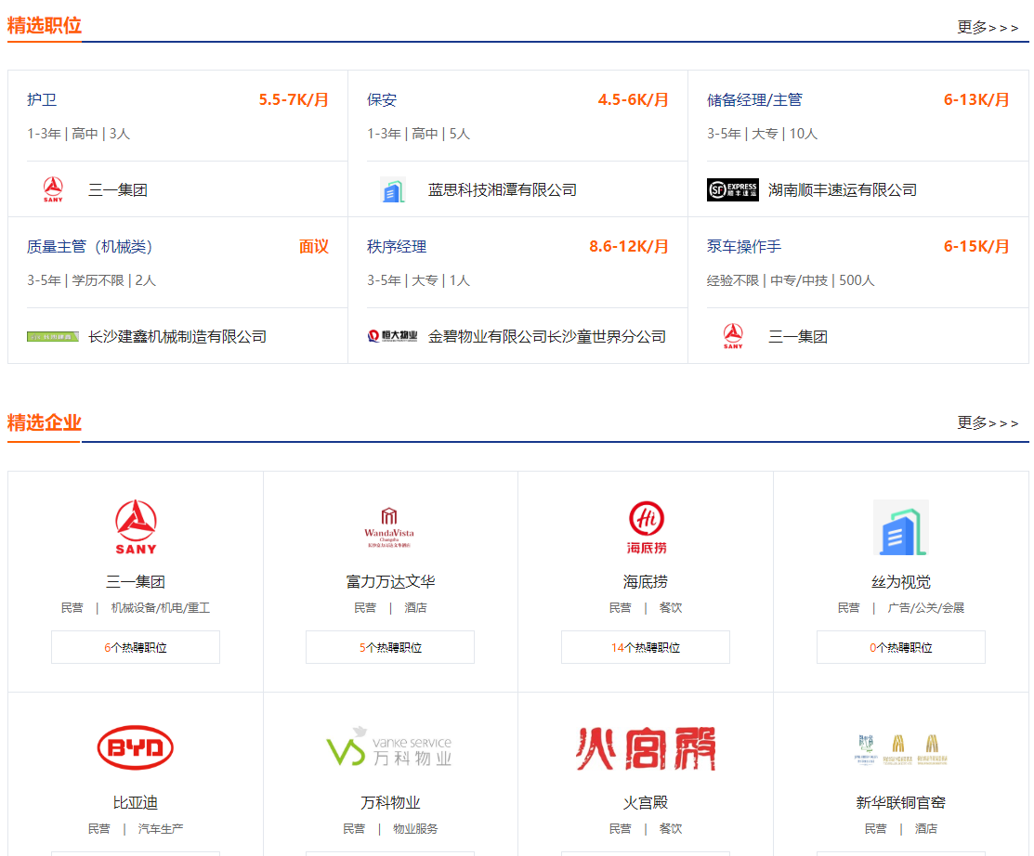Click company name 湖南顺丰速运有限公司
Image resolution: width=1034 pixels, height=856 pixels.
pos(843,189)
